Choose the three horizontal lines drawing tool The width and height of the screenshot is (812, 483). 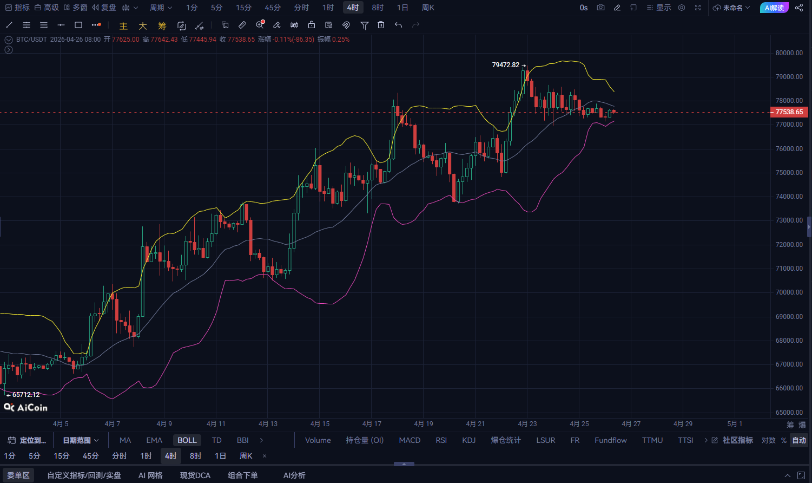click(x=44, y=25)
